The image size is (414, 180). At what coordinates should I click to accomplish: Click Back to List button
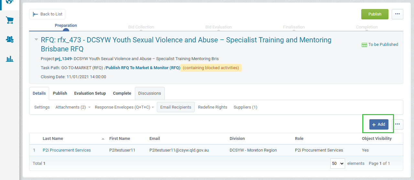(x=48, y=14)
